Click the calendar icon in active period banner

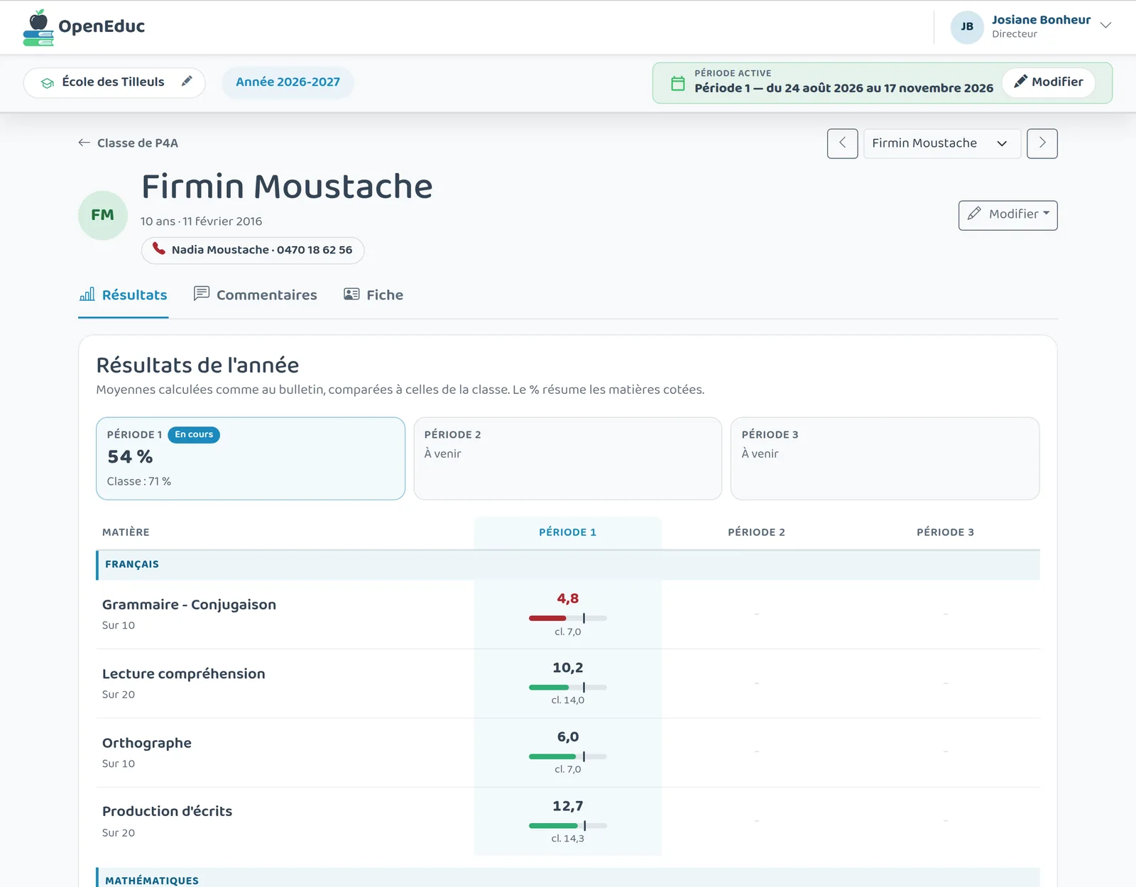pyautogui.click(x=678, y=83)
